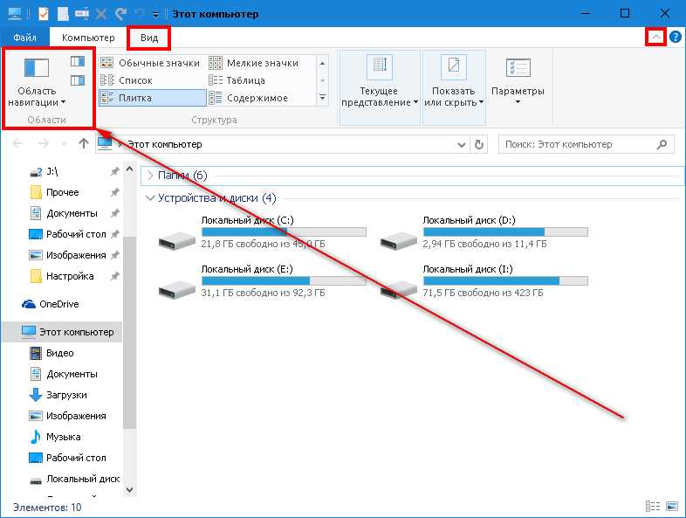Go up one level with Up arrow

point(84,143)
